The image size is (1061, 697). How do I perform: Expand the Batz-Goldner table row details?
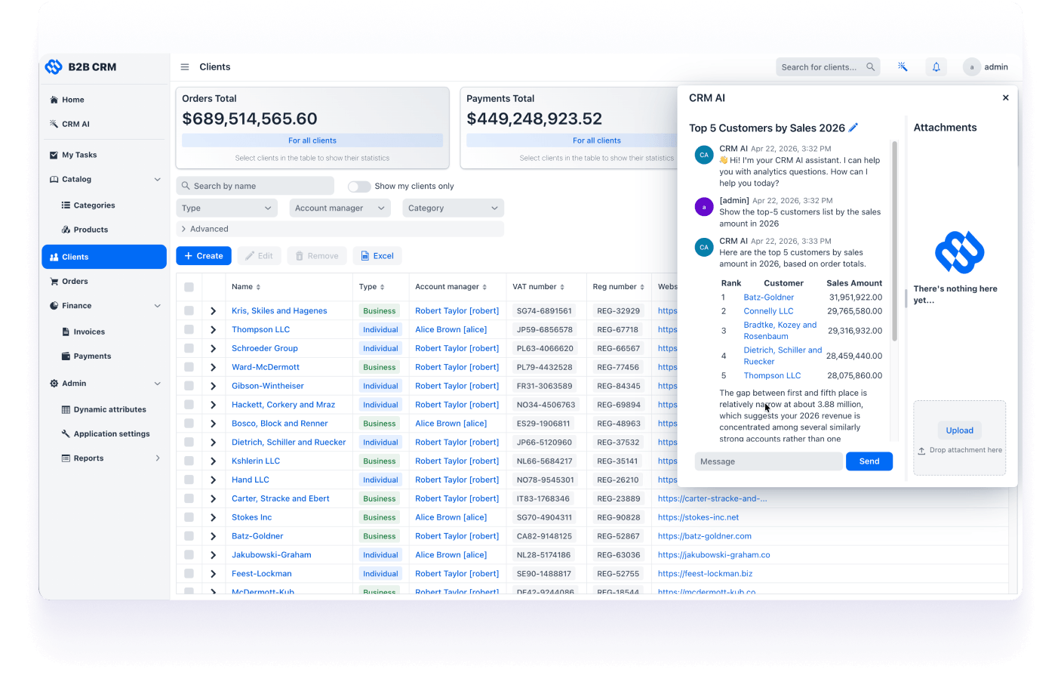(x=213, y=536)
